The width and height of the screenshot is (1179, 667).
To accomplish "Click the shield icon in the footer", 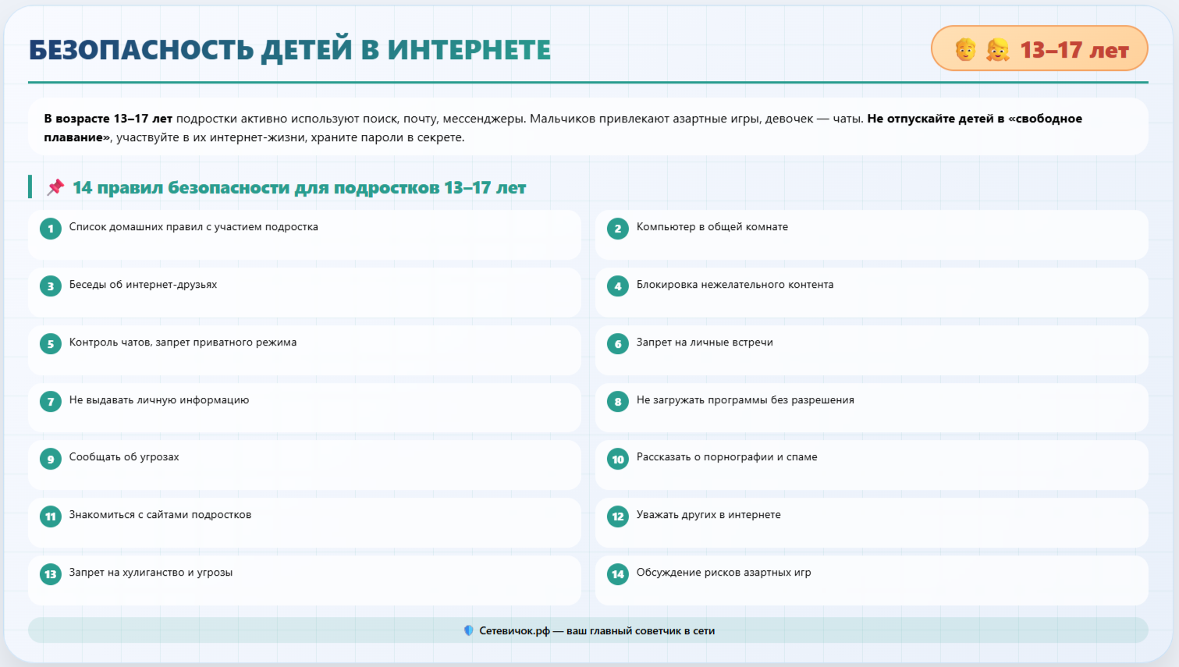I will click(x=468, y=630).
